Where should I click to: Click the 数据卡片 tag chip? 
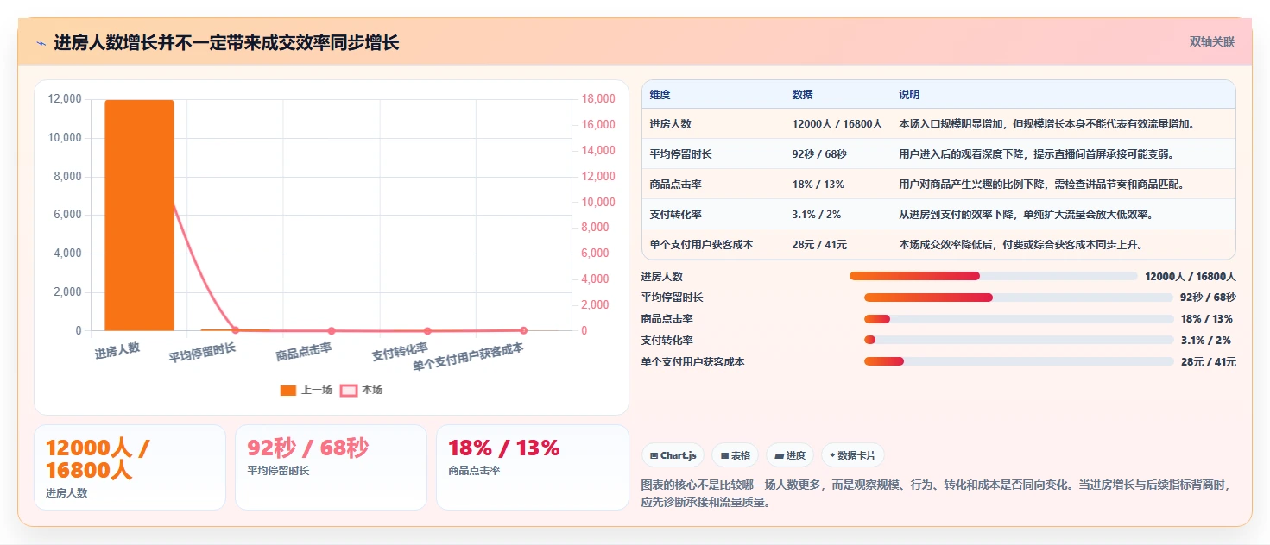(852, 455)
